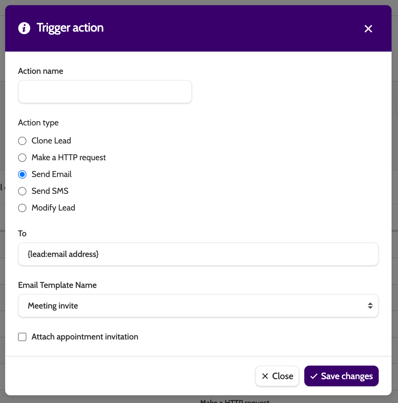
Task: Click the Action name field label
Action: click(x=41, y=71)
